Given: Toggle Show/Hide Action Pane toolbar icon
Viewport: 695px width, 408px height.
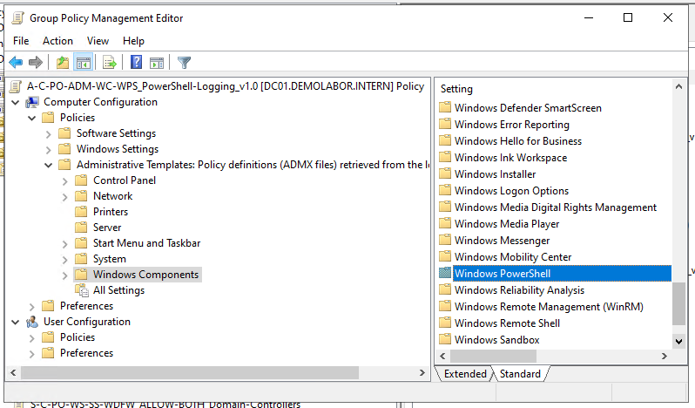Looking at the screenshot, I should click(x=157, y=63).
